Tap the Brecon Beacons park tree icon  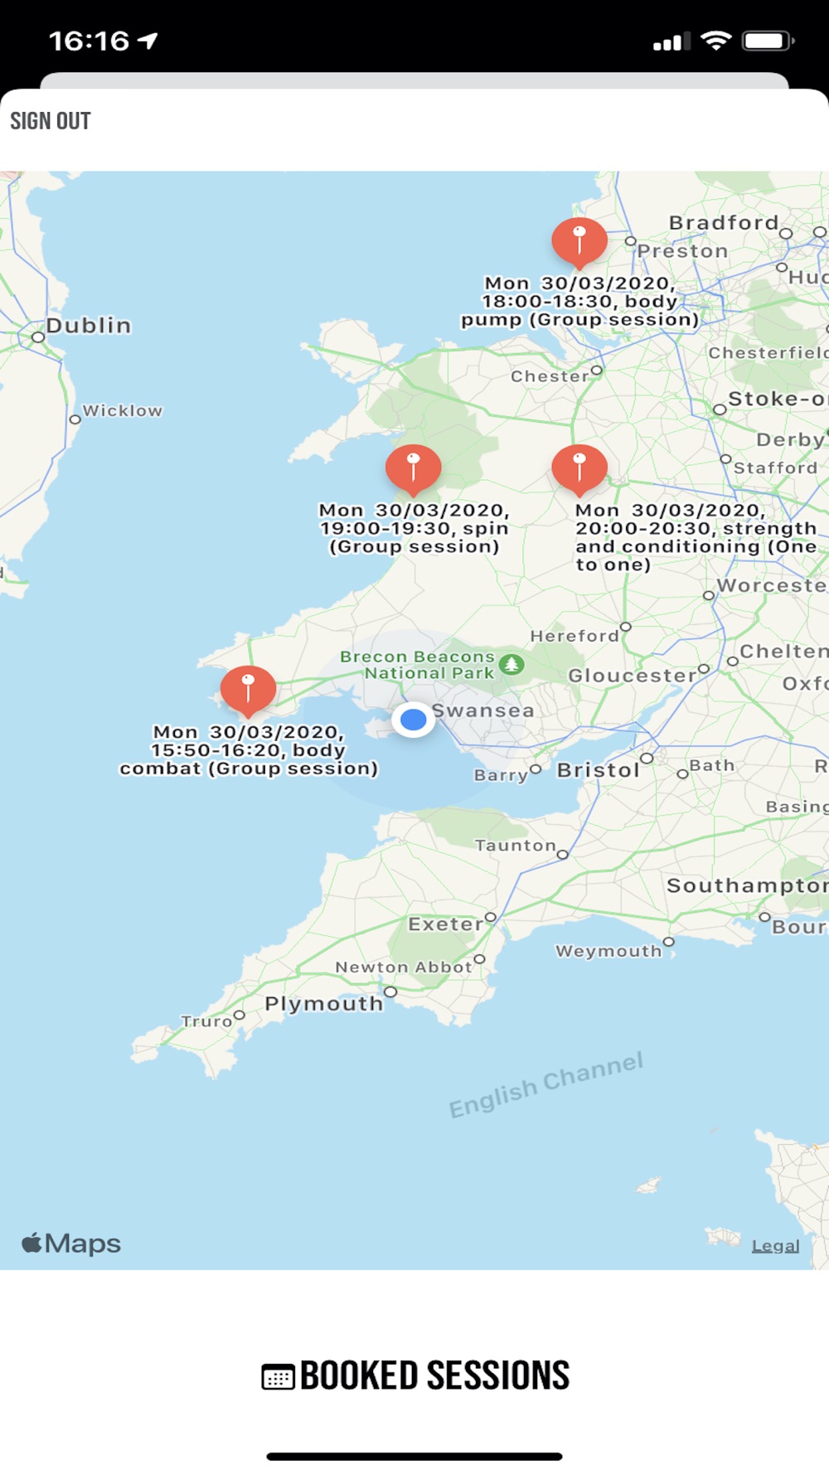click(x=512, y=664)
